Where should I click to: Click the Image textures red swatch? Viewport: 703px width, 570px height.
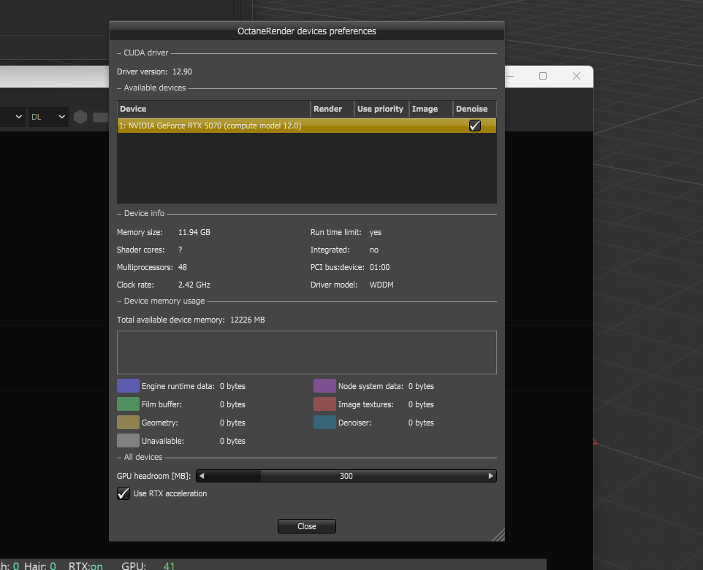click(324, 404)
